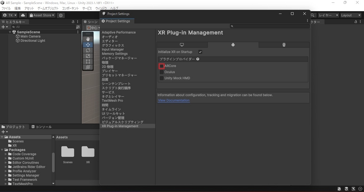Open the 中心 pivot dropdown in Scene view
The width and height of the screenshot is (364, 192).
pyautogui.click(x=93, y=28)
